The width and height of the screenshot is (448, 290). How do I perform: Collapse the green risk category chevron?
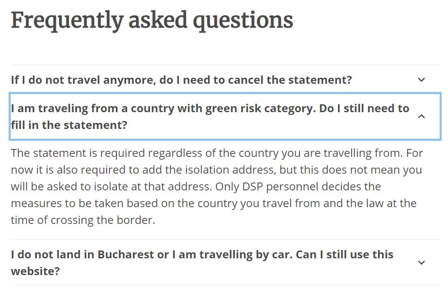pyautogui.click(x=421, y=116)
